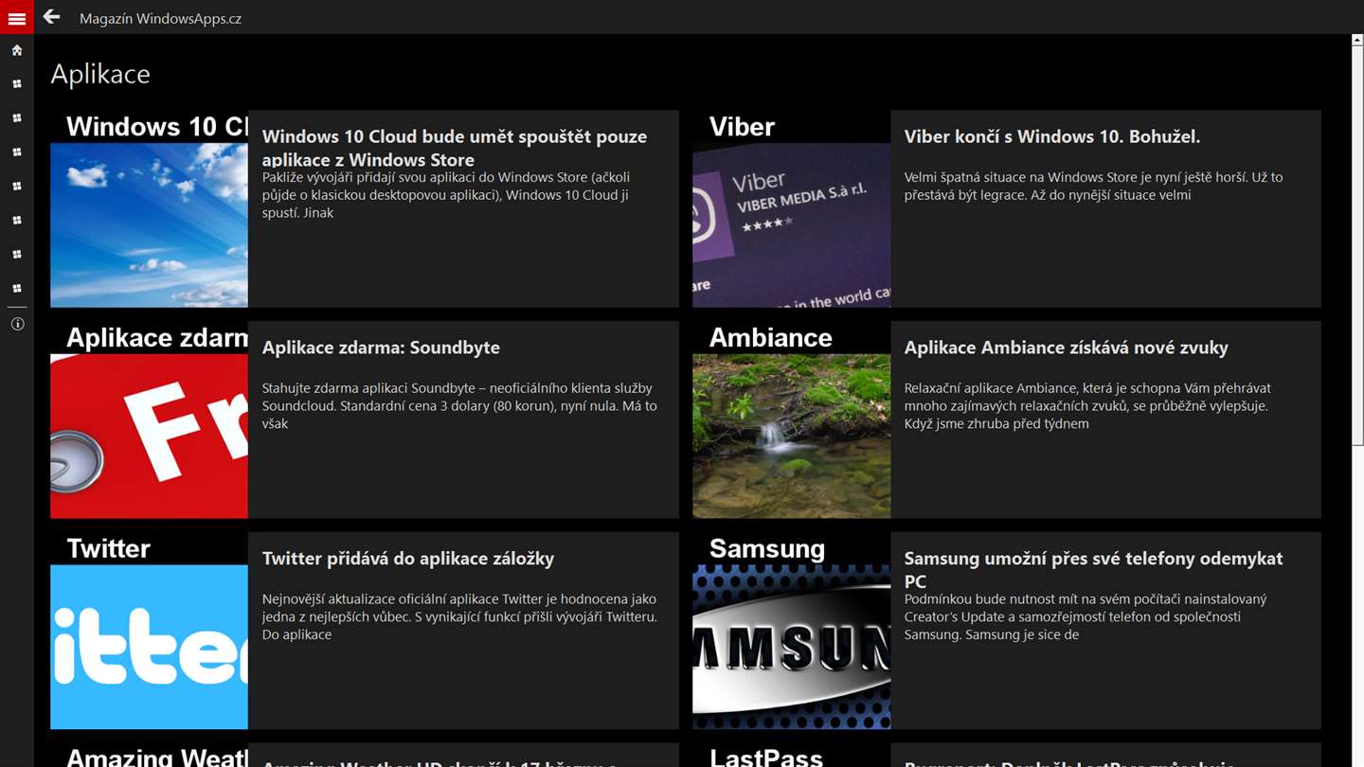Open 'Viber končí s Windows 10. Bohužel.' article
Screen dimensions: 1364x767
point(1051,136)
